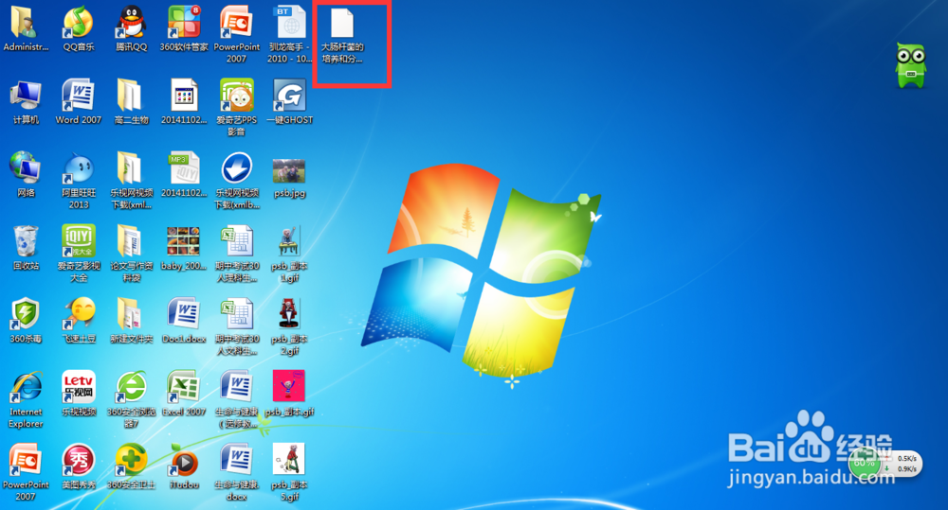
Task: Launch the 美图秀秀 shortcut
Action: click(78, 460)
